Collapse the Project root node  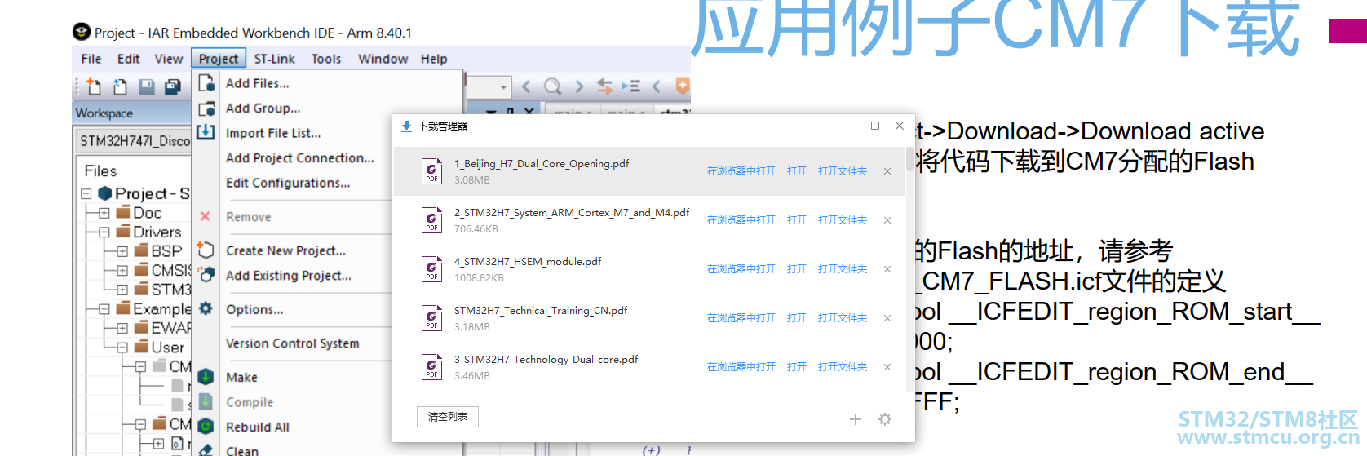click(x=86, y=193)
